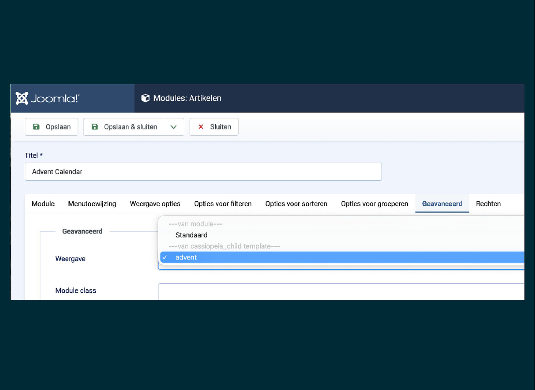
Task: Open the Weergave opties tab
Action: [155, 204]
